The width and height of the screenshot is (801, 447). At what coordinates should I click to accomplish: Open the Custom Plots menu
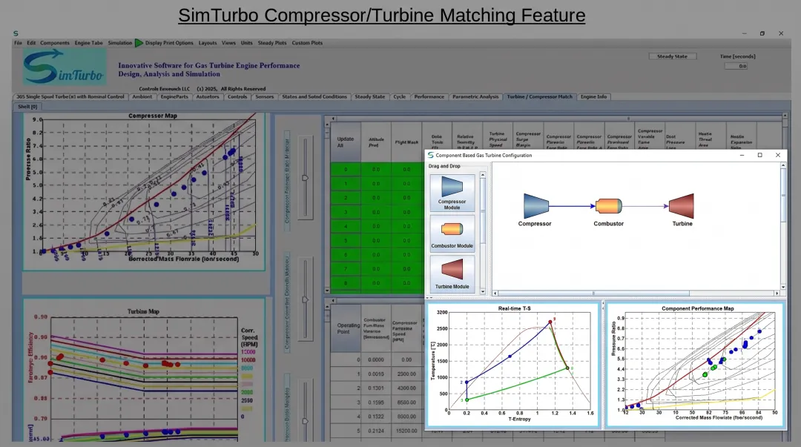[x=307, y=43]
